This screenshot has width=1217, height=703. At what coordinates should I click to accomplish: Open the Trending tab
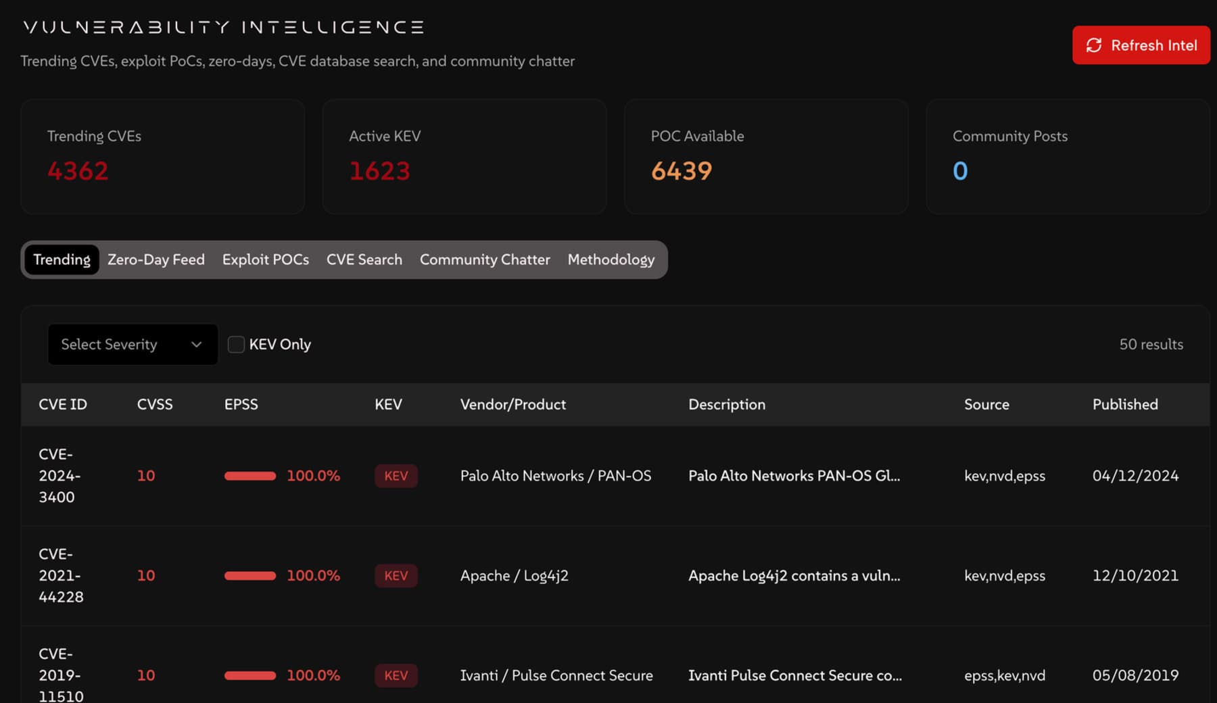[x=62, y=260]
